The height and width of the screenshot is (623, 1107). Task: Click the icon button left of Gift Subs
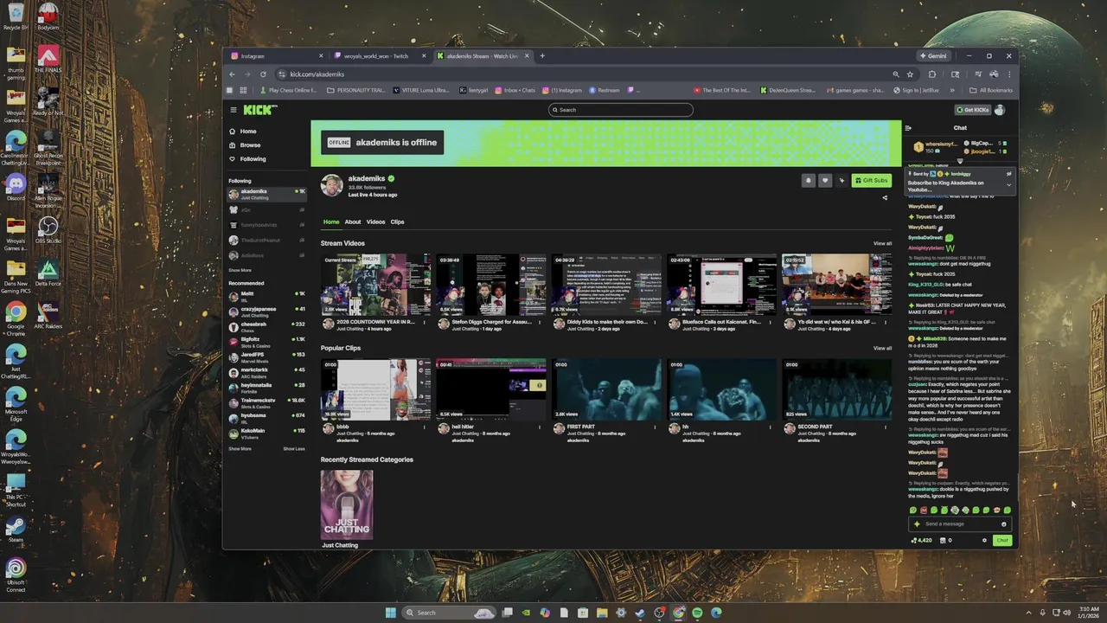[841, 181]
